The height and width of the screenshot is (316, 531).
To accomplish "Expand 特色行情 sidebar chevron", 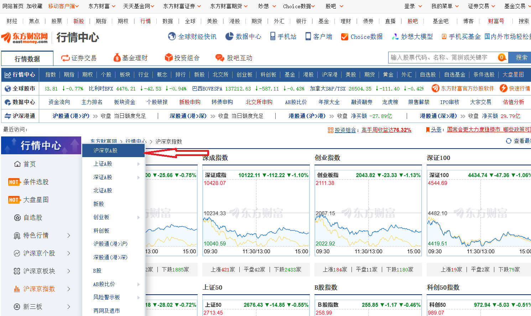I will [x=69, y=235].
